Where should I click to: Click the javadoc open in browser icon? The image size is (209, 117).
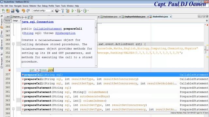29,17
